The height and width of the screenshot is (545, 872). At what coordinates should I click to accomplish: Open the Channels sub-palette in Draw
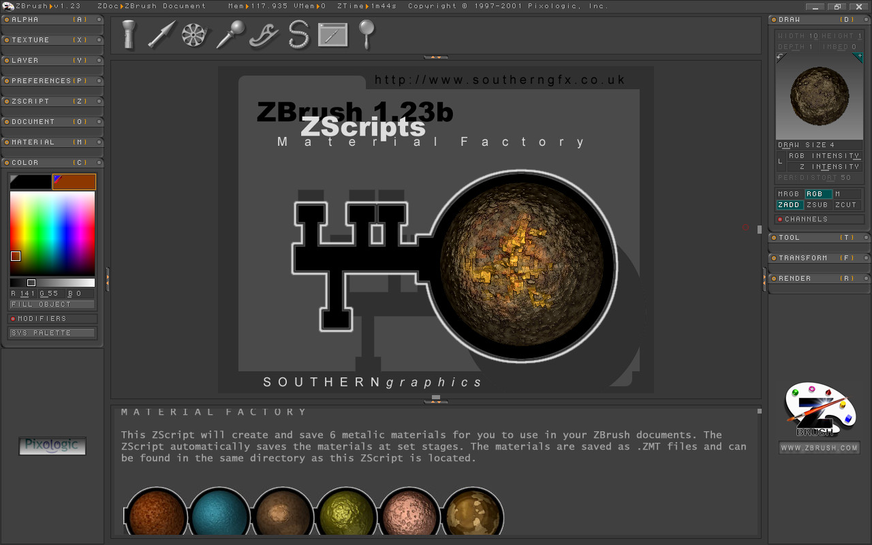pos(820,219)
